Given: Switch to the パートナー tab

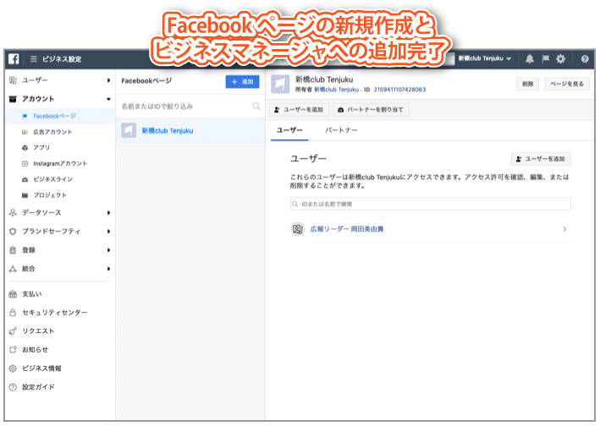Looking at the screenshot, I should click(341, 130).
